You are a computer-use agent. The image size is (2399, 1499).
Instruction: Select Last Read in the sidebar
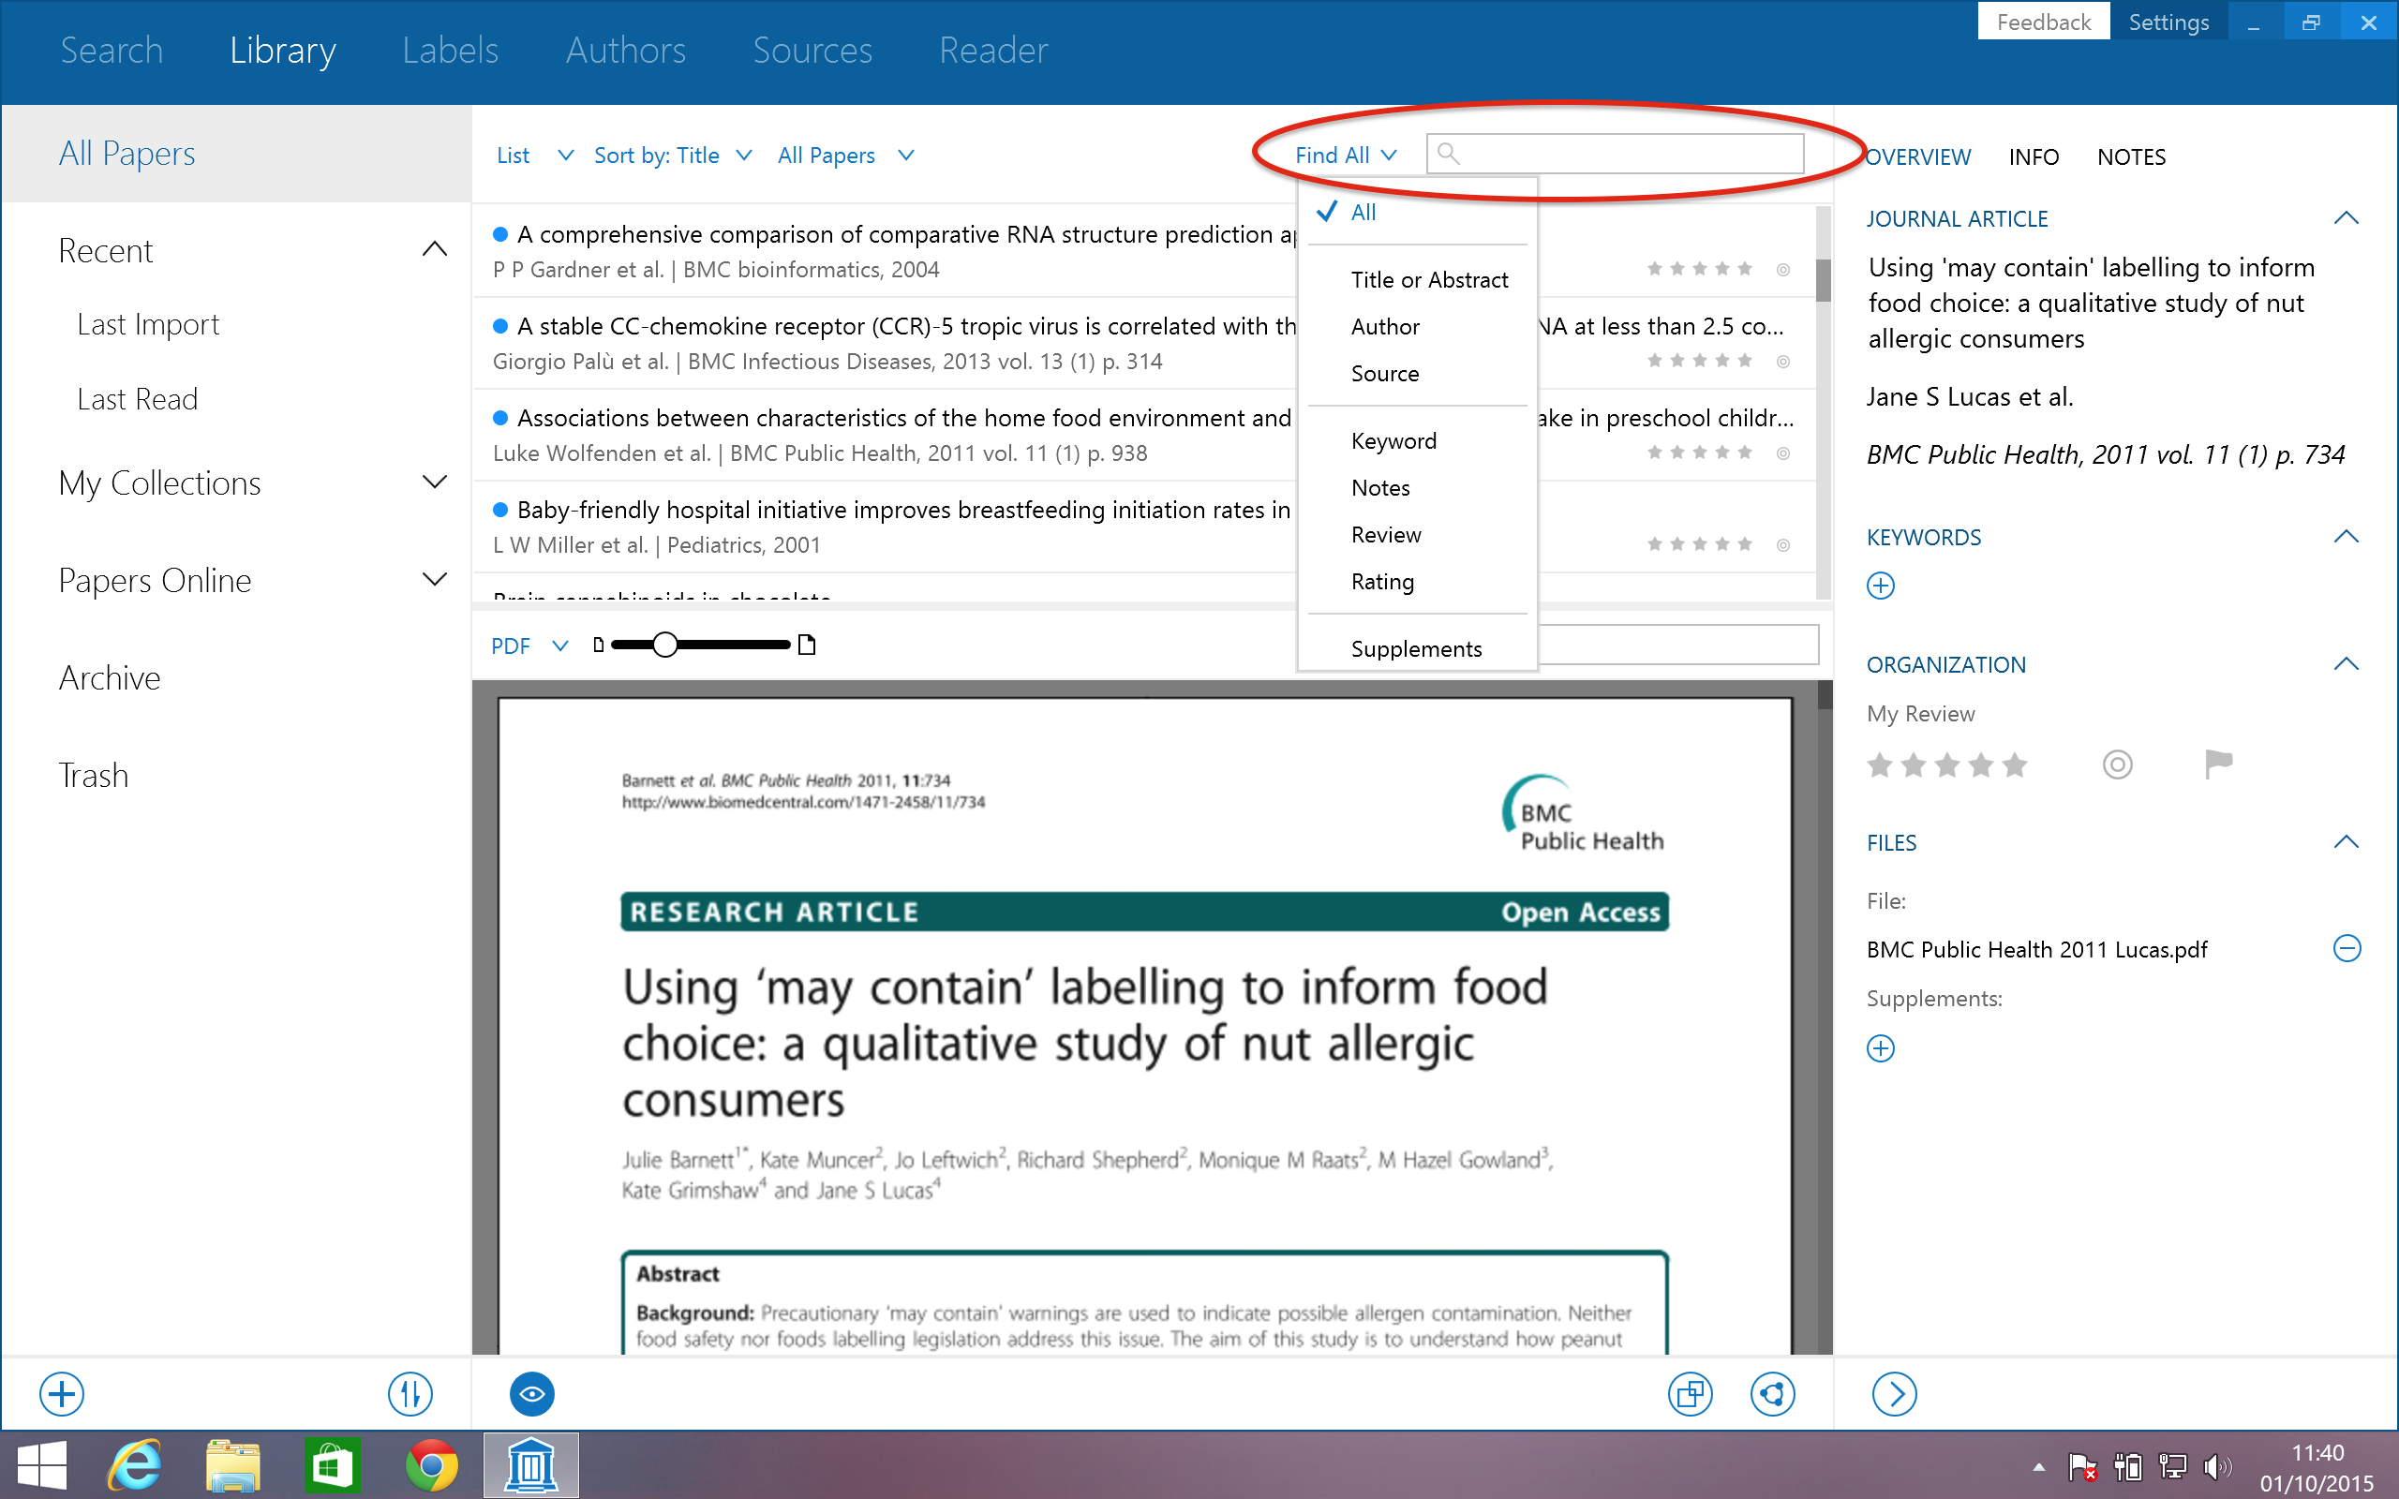[x=138, y=398]
